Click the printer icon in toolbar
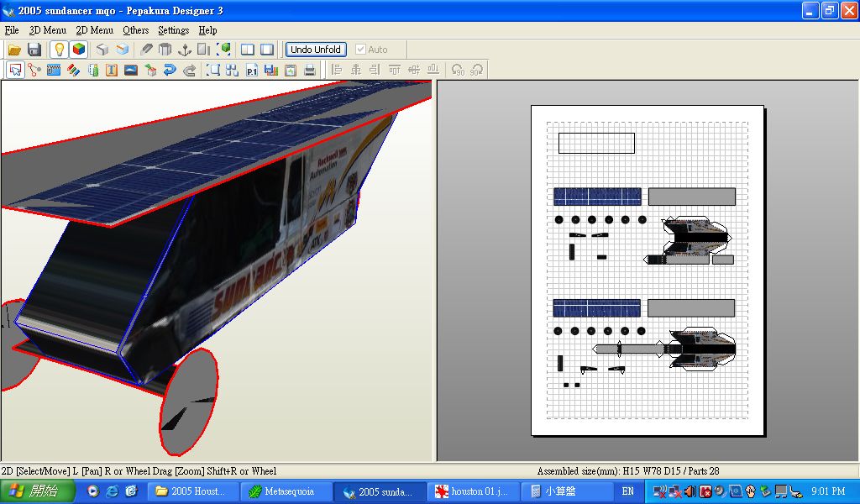Screen dimensions: 860x504 (310, 71)
